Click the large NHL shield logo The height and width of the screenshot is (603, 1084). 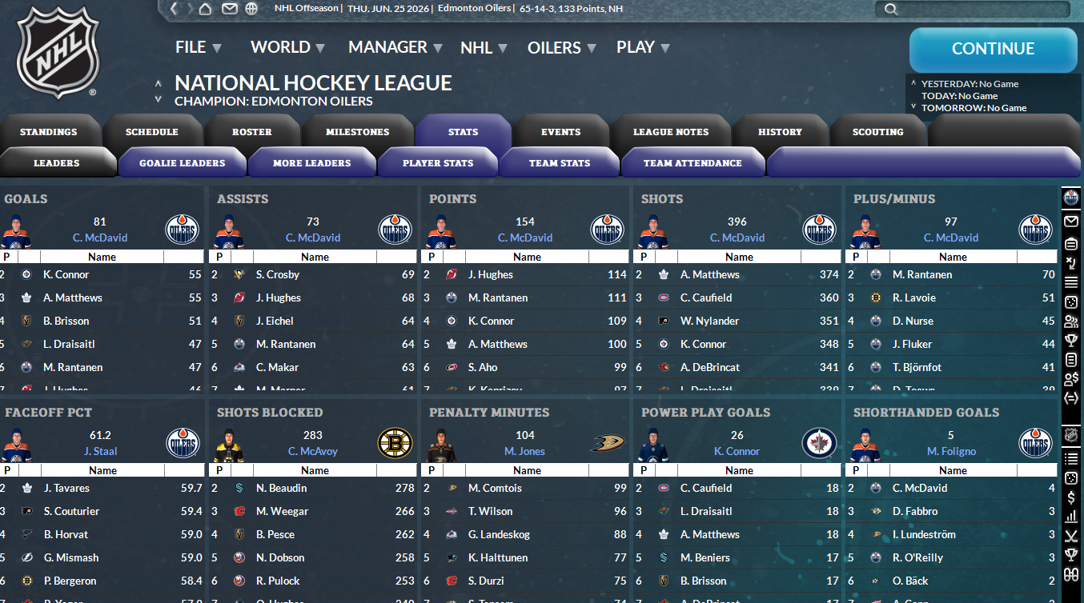pos(58,51)
